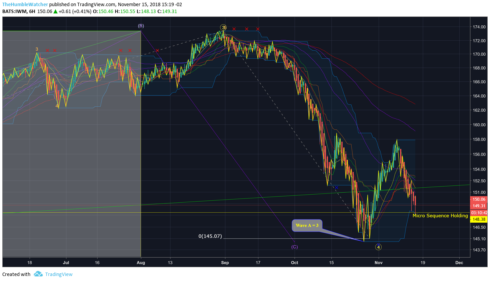Image resolution: width=490 pixels, height=281 pixels.
Task: Click the circled 3 wave marker near Sep
Action: (223, 27)
